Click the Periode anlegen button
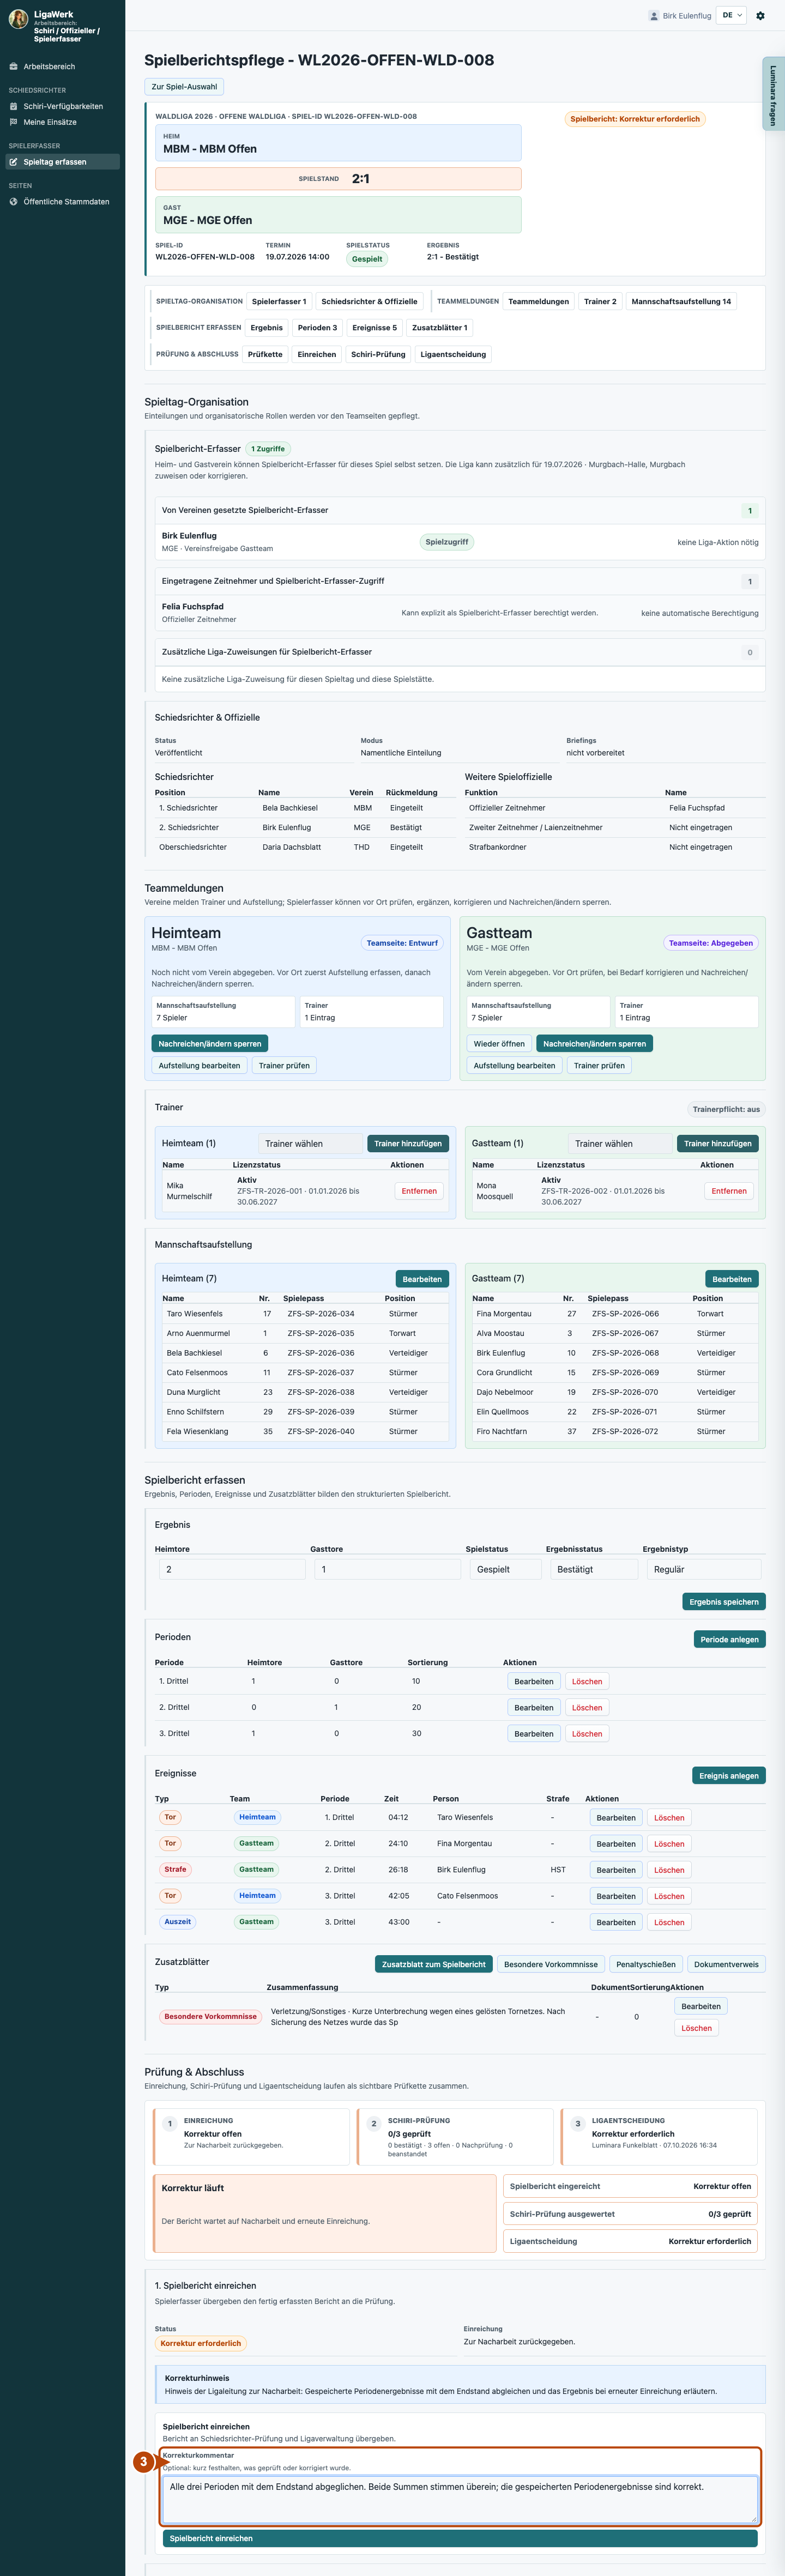The height and width of the screenshot is (2576, 785). [x=729, y=1639]
